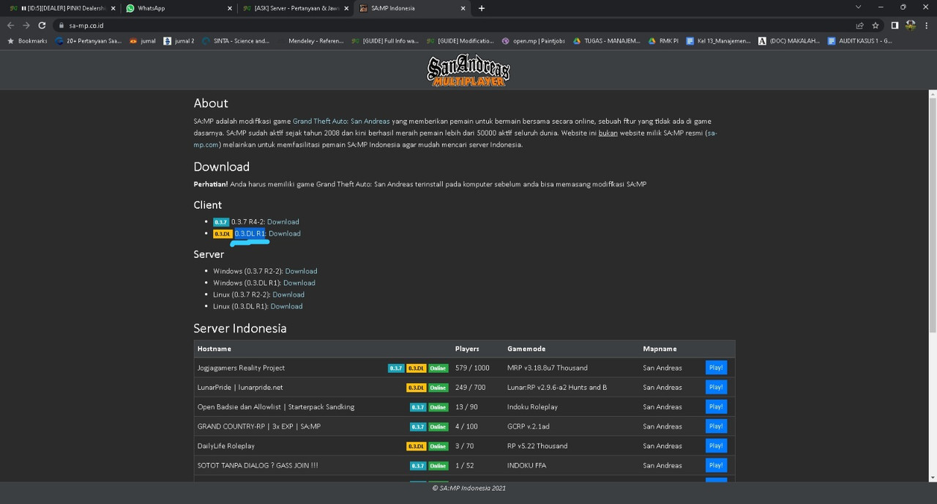The image size is (937, 504).
Task: Open the Mendeley Reference bookmark
Action: pos(310,41)
